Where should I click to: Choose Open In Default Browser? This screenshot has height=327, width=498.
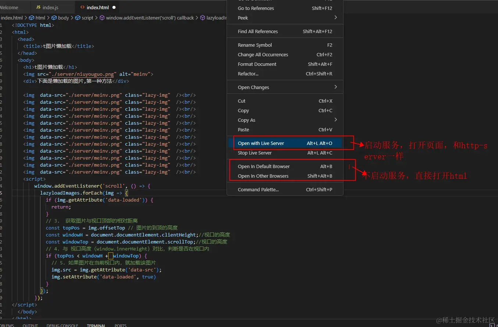[x=285, y=166]
